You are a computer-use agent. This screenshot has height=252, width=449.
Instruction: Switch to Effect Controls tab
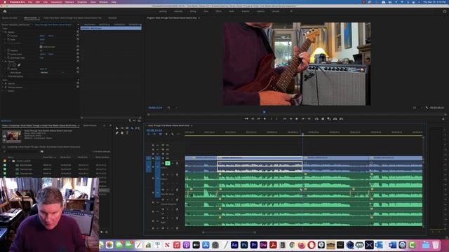tap(30, 18)
